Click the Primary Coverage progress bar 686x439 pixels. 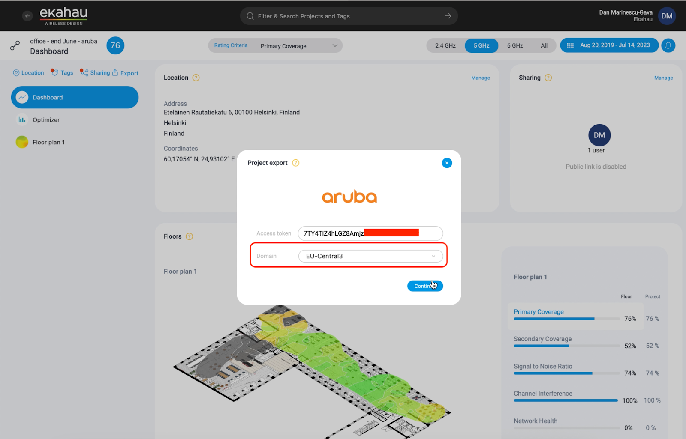pyautogui.click(x=567, y=319)
